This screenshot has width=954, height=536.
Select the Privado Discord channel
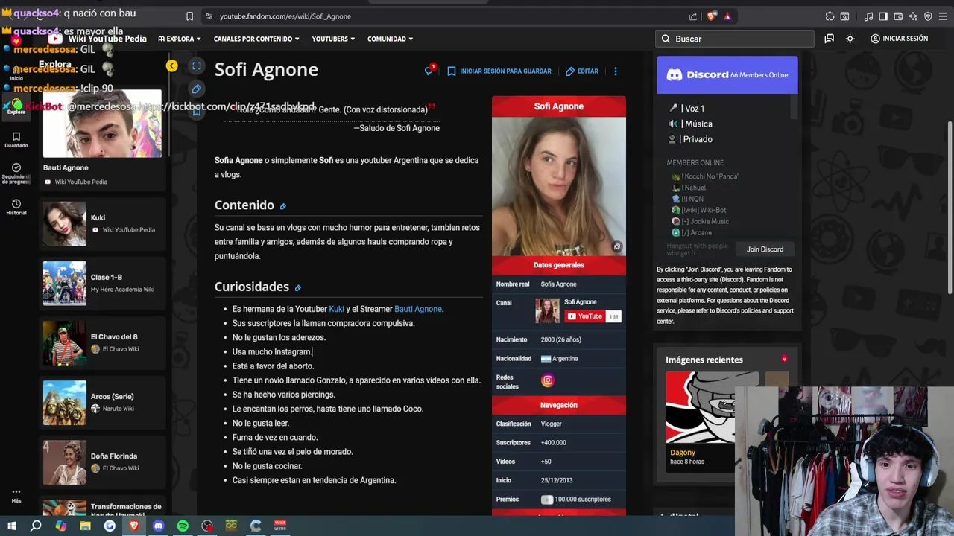click(x=690, y=139)
